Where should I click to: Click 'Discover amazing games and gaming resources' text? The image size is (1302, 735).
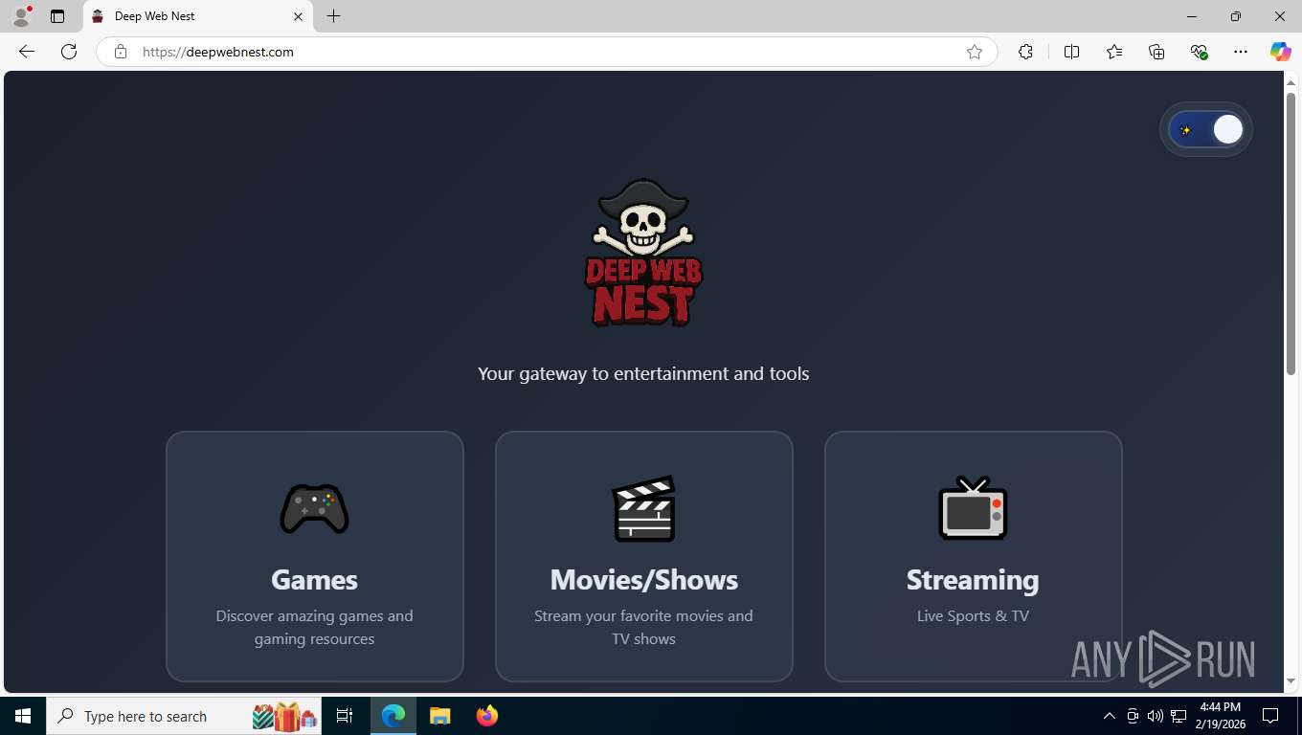(x=314, y=627)
